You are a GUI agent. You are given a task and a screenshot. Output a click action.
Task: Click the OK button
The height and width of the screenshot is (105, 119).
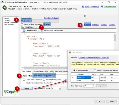[99, 101]
